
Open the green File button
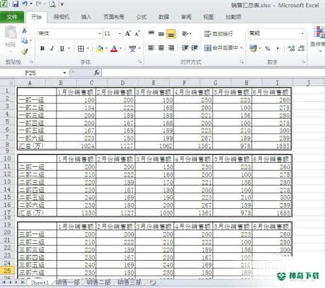tap(12, 17)
